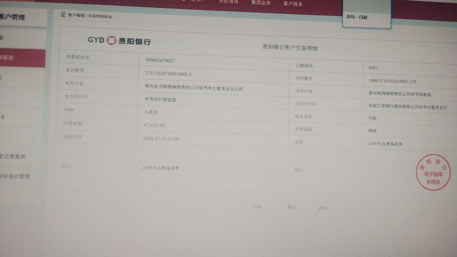Click the 导出 export button
Image resolution: width=457 pixels, height=257 pixels.
coord(292,207)
